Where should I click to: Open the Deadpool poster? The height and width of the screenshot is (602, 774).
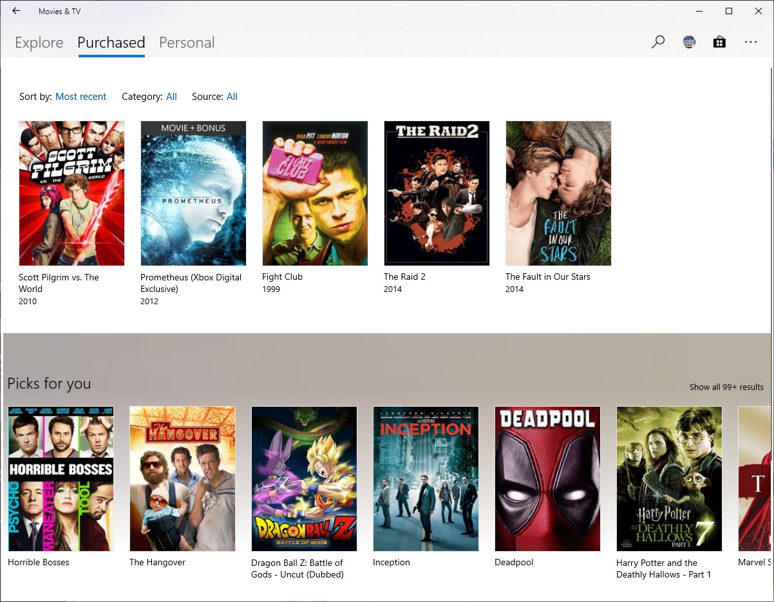point(547,479)
